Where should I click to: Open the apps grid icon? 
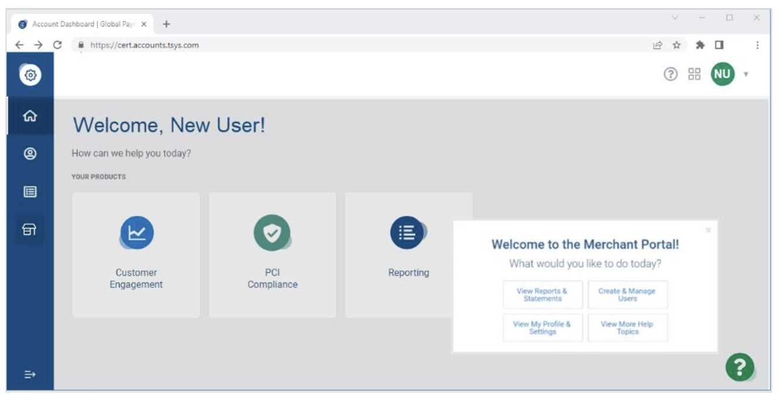pos(695,74)
